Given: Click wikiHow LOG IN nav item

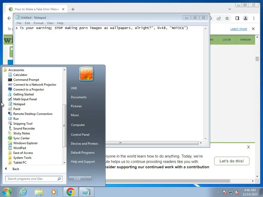Looking at the screenshot, I should coord(227,40).
